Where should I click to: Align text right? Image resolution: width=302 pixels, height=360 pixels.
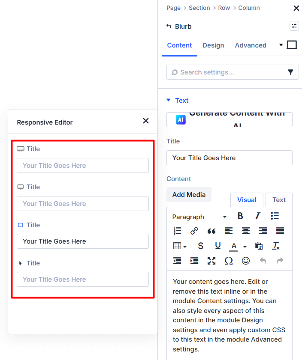pos(263,231)
